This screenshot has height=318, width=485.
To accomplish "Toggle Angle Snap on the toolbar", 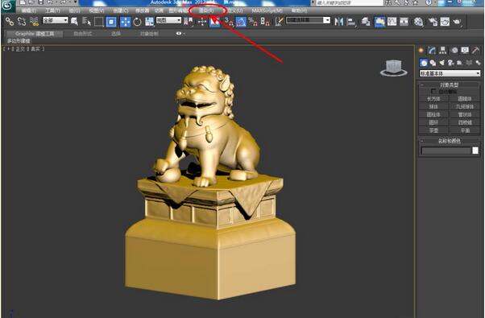I will (241, 22).
